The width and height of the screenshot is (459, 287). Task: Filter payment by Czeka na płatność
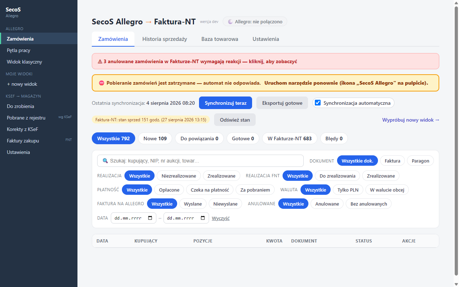(x=210, y=190)
